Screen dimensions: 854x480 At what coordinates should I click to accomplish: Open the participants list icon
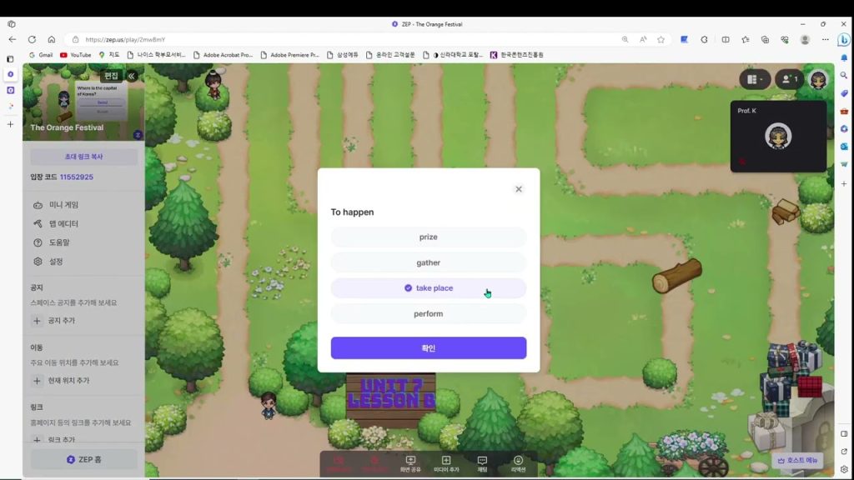tap(789, 79)
